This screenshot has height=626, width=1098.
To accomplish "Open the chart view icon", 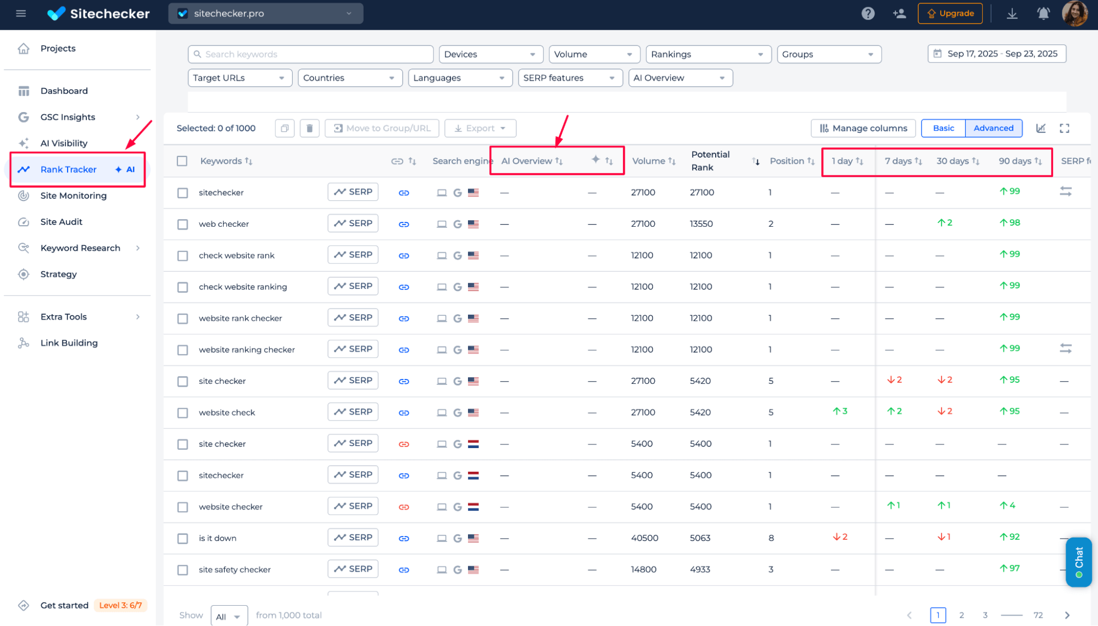I will 1041,128.
